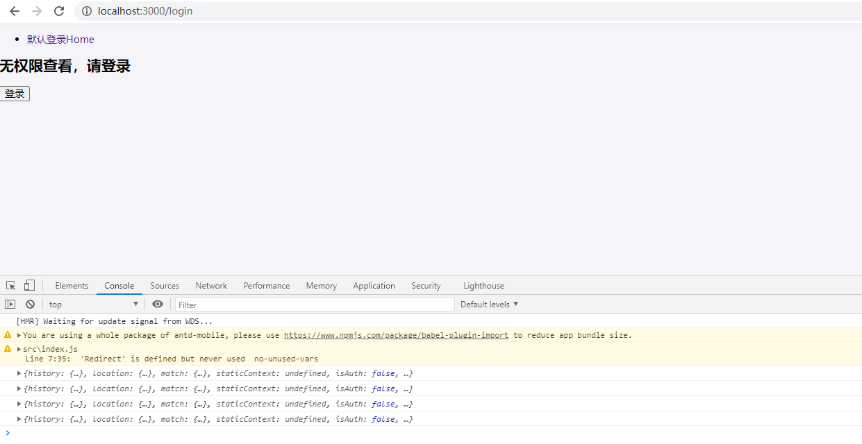Screen dimensions: 862x444
Task: Expand the first logged history object
Action: pos(19,373)
